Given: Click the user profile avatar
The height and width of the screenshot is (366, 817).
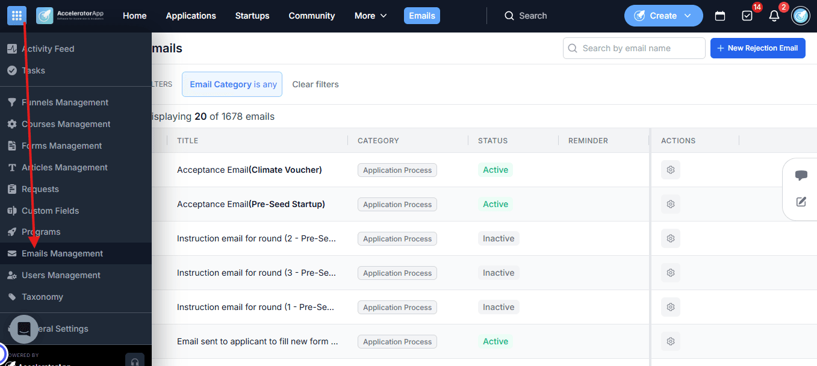Looking at the screenshot, I should click(x=801, y=16).
